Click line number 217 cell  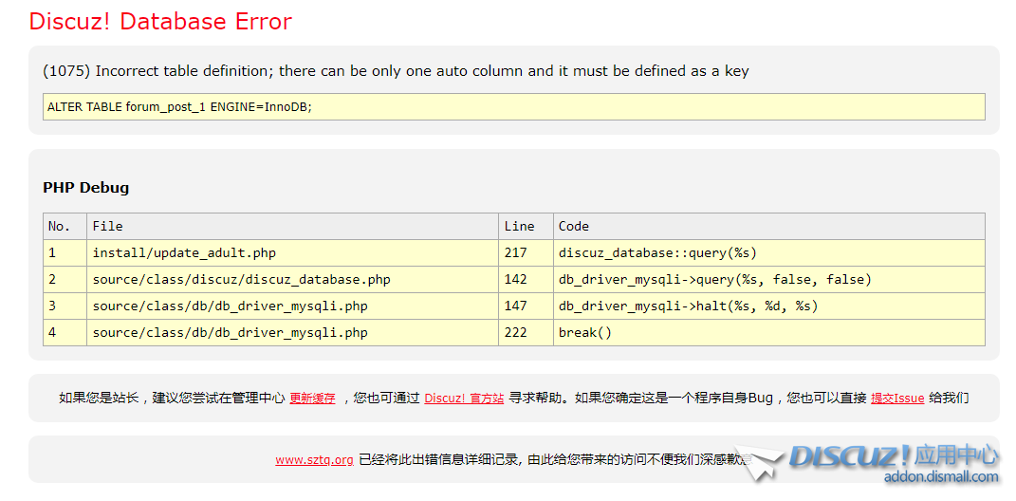pyautogui.click(x=515, y=253)
